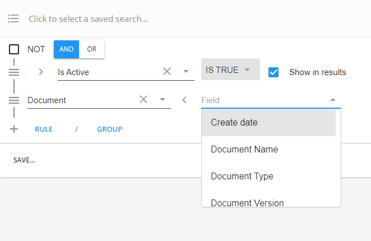Click the saved search list icon

coord(14,18)
